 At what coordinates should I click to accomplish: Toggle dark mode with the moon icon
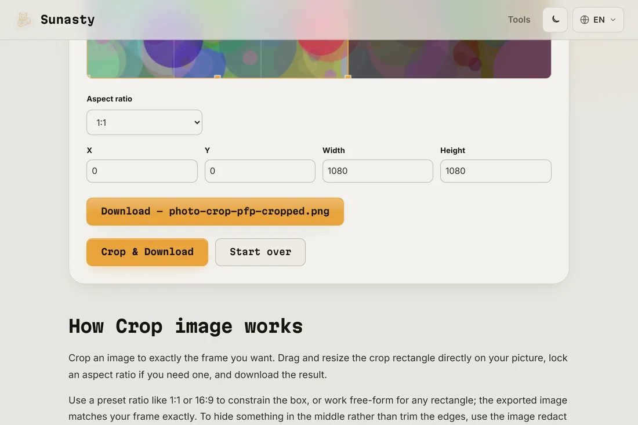(x=555, y=20)
